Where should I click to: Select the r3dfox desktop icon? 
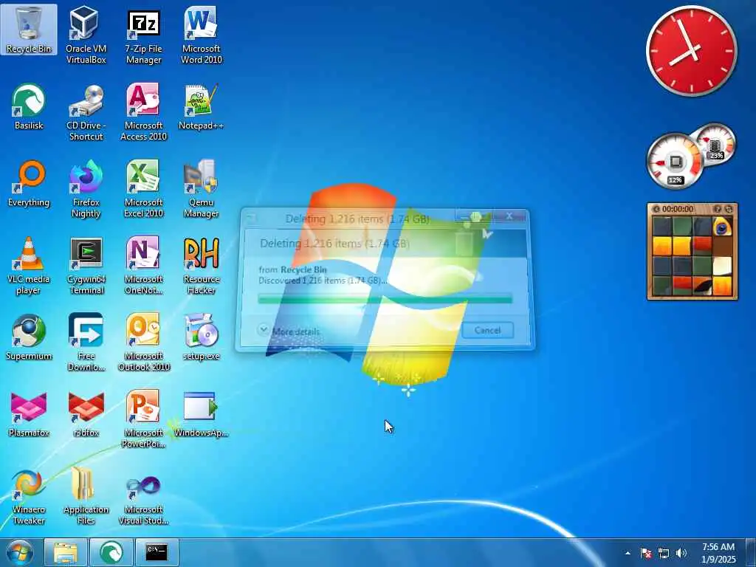86,413
